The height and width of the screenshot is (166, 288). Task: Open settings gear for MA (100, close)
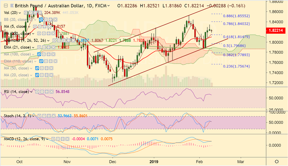(x=44, y=54)
